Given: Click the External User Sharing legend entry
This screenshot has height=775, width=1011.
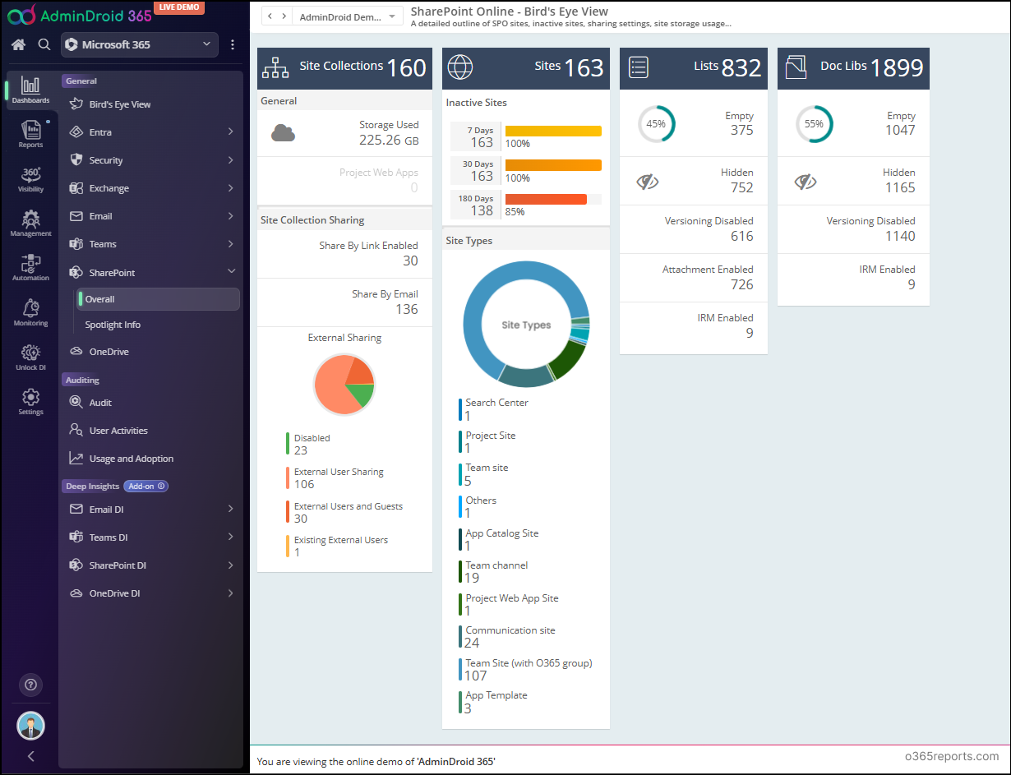Looking at the screenshot, I should (335, 477).
